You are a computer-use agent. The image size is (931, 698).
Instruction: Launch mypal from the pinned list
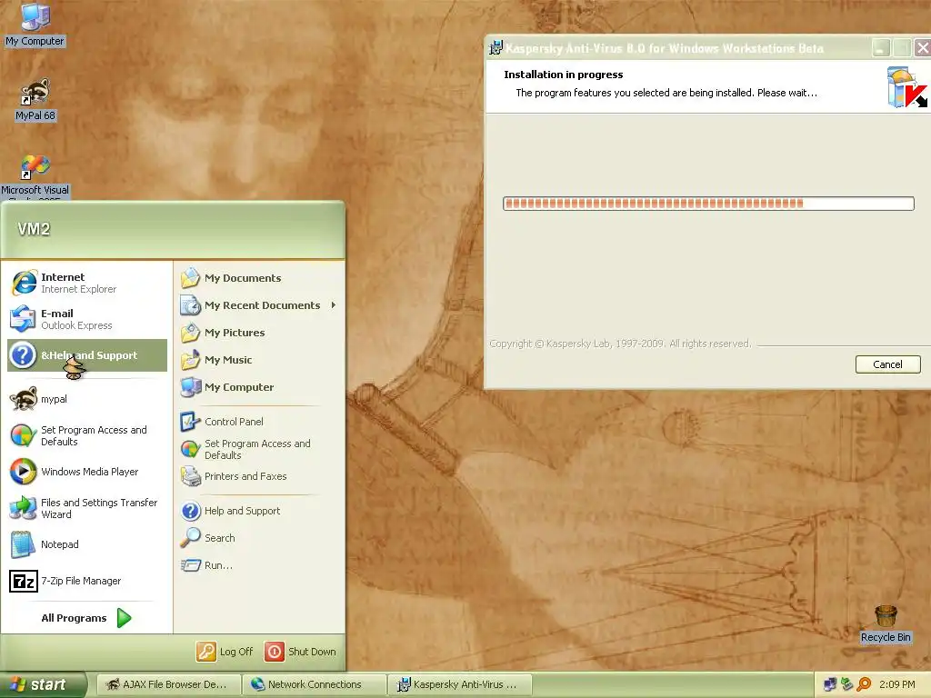[87, 399]
